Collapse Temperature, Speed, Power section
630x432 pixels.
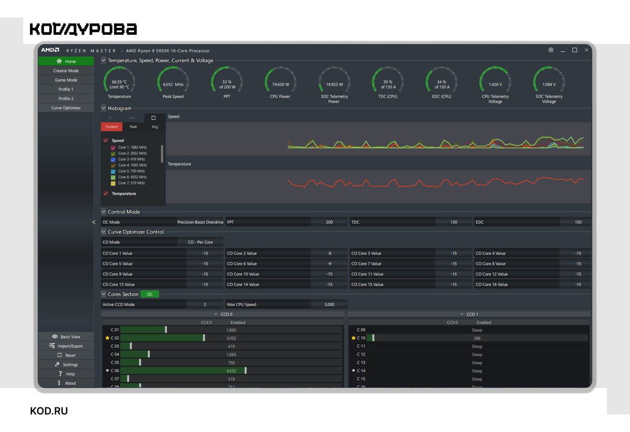pyautogui.click(x=103, y=60)
